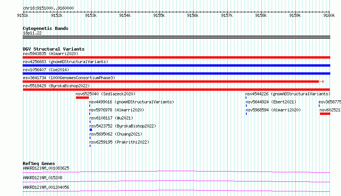Click the 9160k ruler tick label

click(329, 15)
